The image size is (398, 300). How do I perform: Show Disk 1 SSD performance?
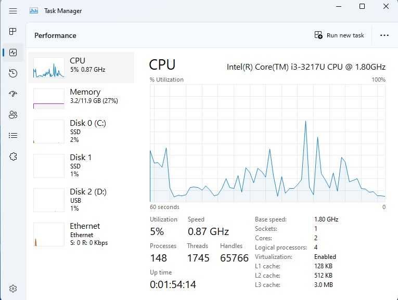click(81, 165)
